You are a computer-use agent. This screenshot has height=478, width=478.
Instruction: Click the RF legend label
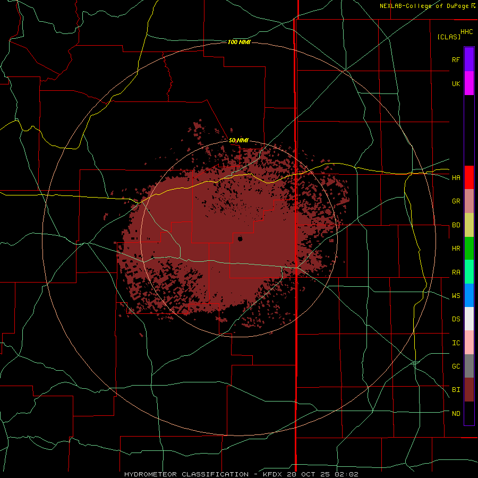(456, 59)
